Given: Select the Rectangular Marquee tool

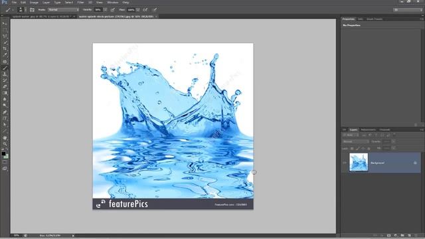Looking at the screenshot, I should click(5, 30).
